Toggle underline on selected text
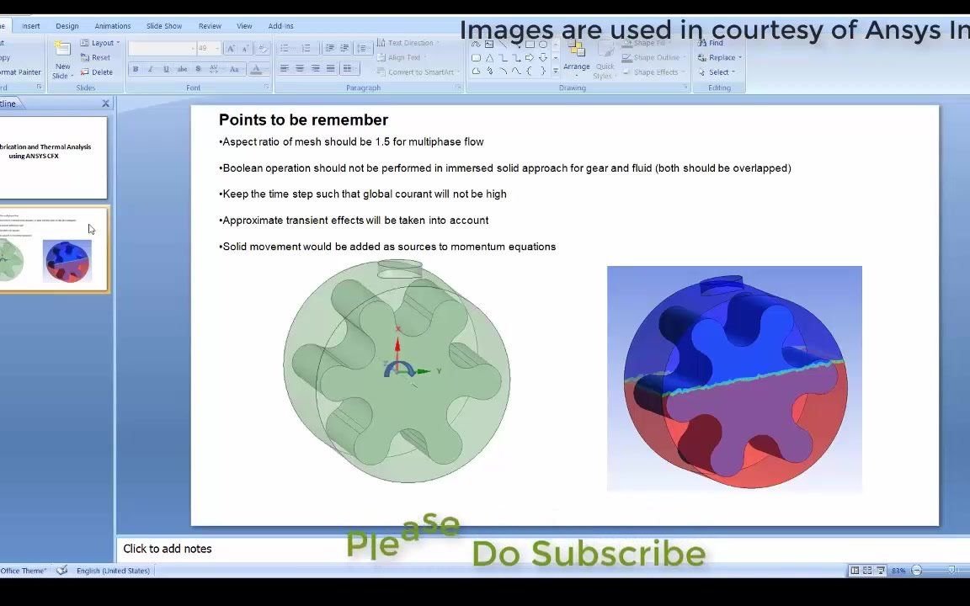This screenshot has width=970, height=606. click(x=165, y=69)
